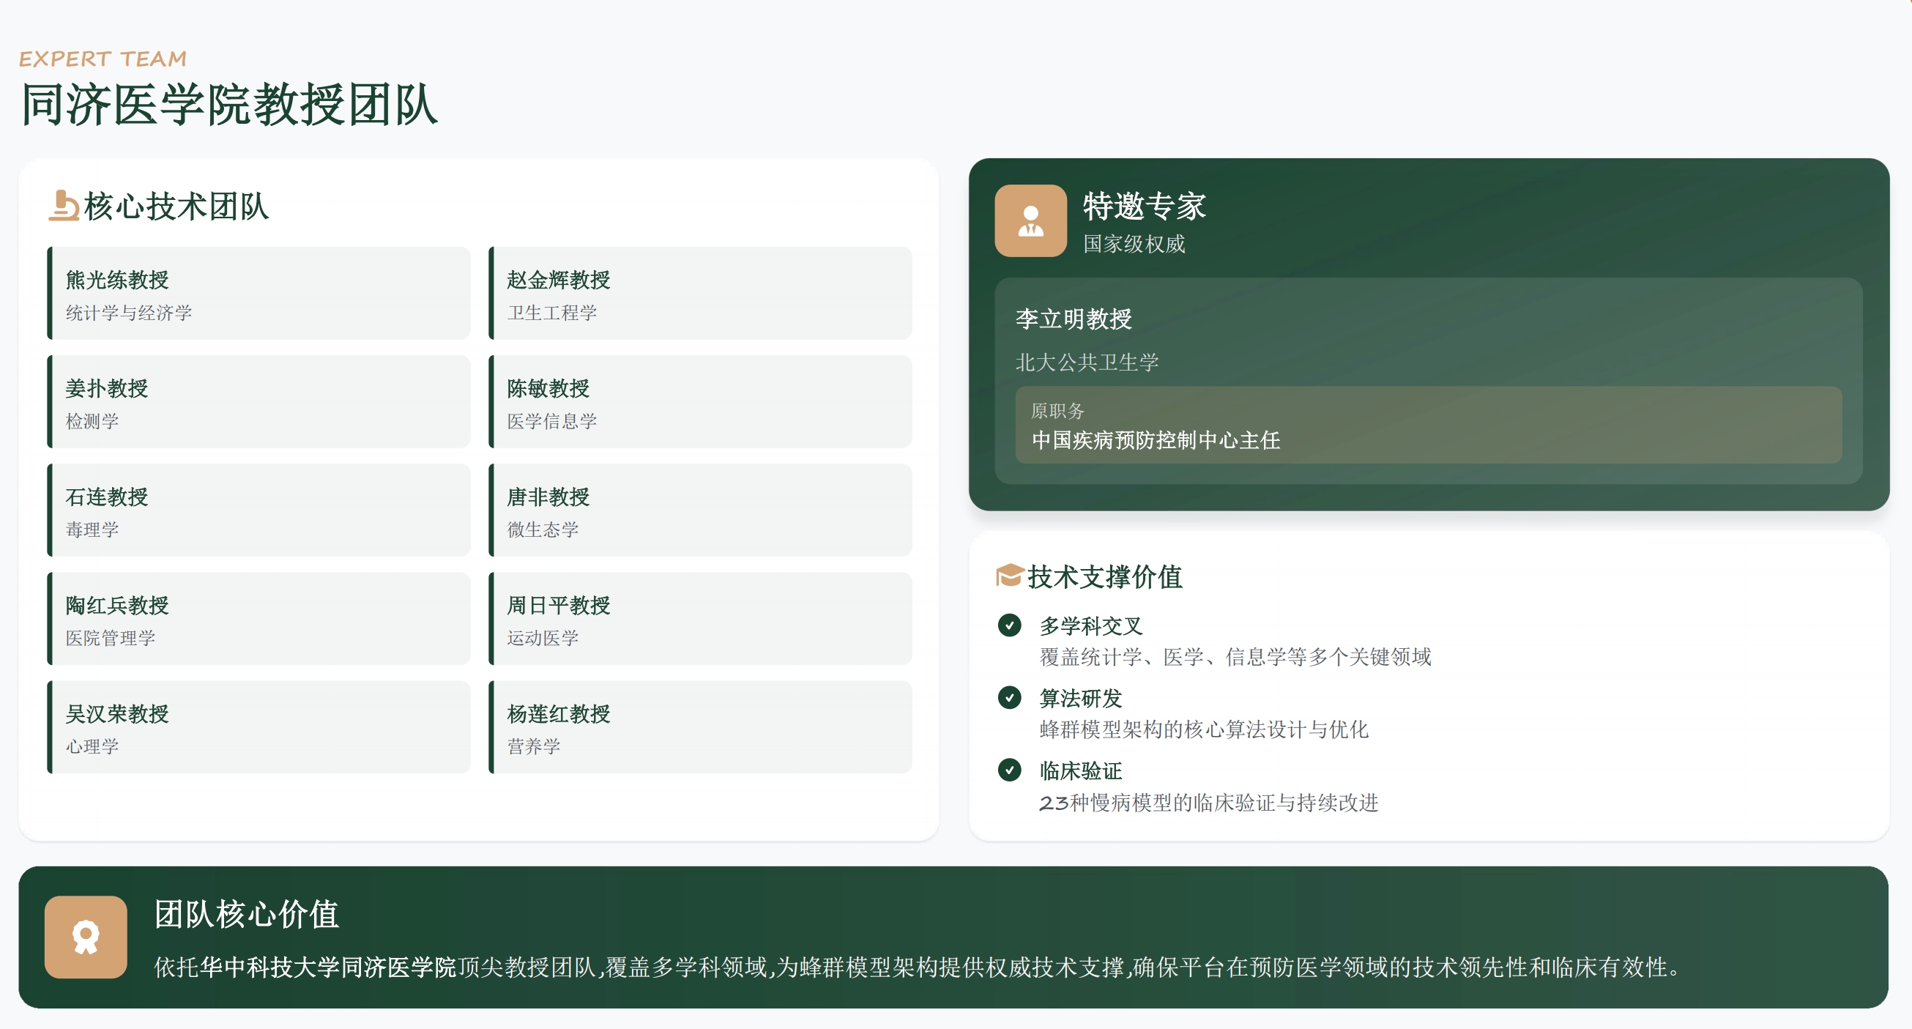Open the 陈敏教授 医学信息学 card
Image resolution: width=1912 pixels, height=1029 pixels.
click(x=700, y=402)
